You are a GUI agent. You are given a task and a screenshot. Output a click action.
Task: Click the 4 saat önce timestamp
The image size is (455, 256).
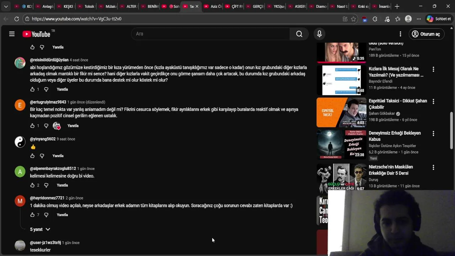coord(79,60)
